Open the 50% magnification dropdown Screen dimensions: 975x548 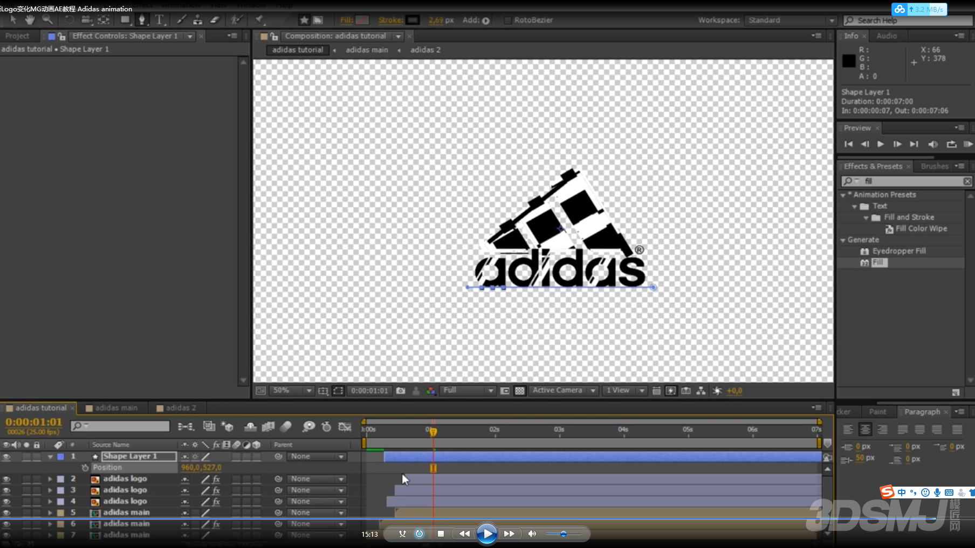pyautogui.click(x=292, y=391)
